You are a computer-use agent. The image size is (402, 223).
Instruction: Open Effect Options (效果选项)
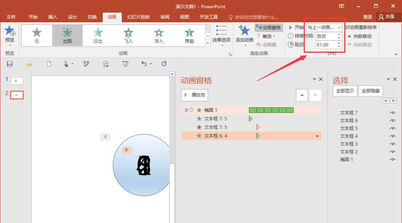(221, 36)
